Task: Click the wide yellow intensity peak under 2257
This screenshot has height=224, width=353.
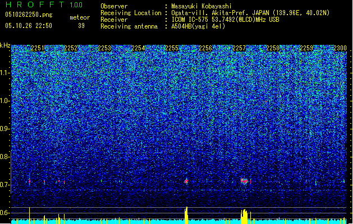Action: pos(244,216)
